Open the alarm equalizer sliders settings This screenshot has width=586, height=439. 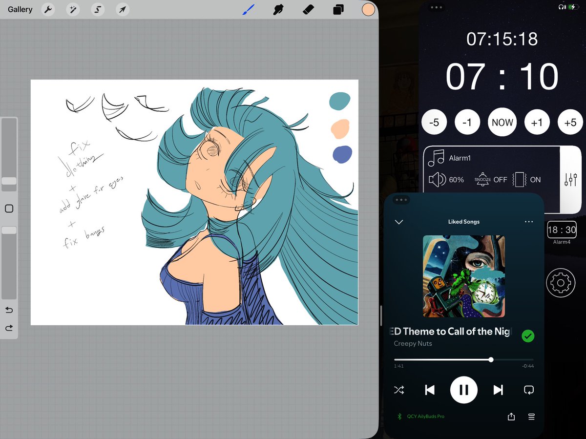click(x=570, y=180)
